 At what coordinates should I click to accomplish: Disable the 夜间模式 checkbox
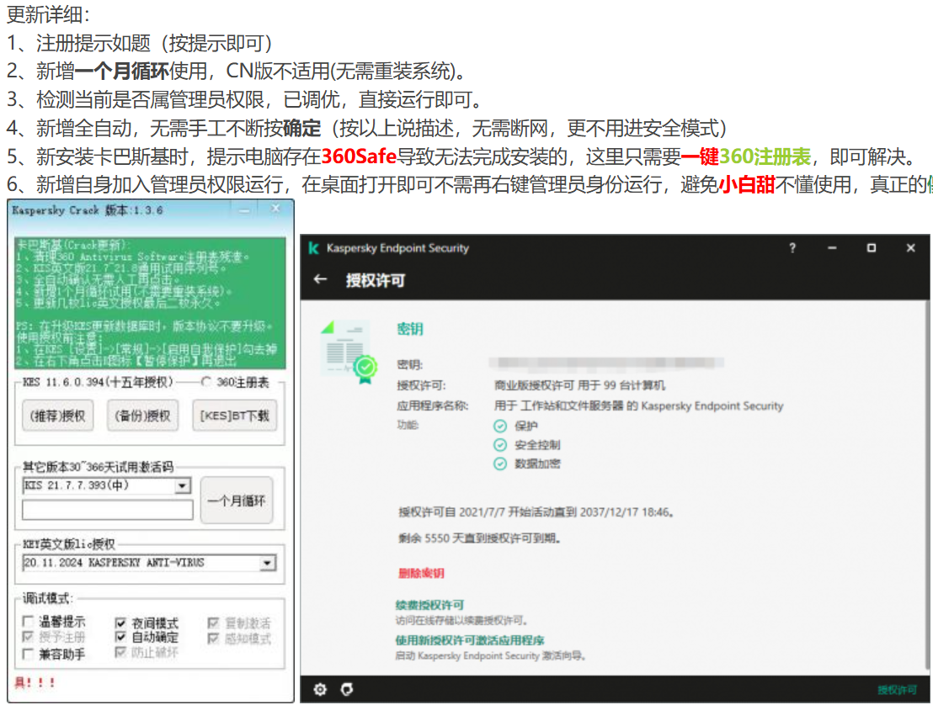point(122,623)
